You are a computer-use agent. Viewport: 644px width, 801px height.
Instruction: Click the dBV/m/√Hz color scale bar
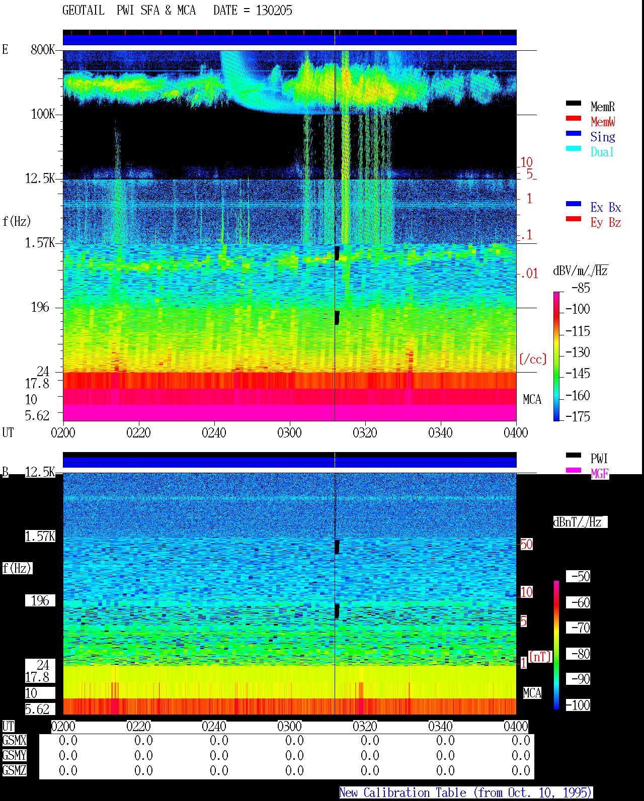pyautogui.click(x=556, y=356)
